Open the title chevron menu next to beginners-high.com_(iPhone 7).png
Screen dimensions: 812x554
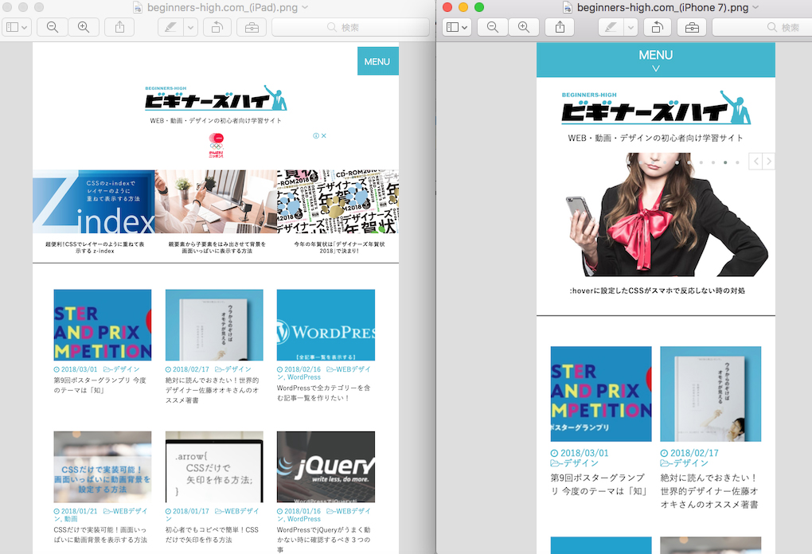click(x=755, y=7)
